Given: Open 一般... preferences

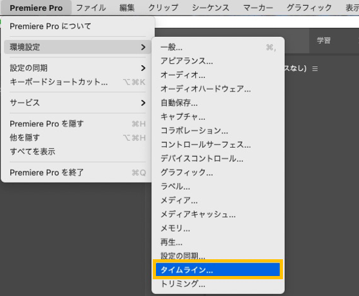Looking at the screenshot, I should 218,48.
